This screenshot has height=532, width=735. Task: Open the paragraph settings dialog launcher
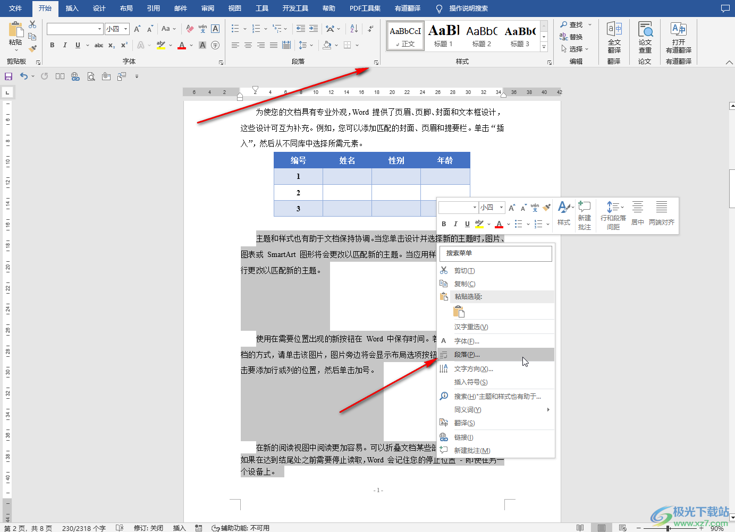[376, 62]
